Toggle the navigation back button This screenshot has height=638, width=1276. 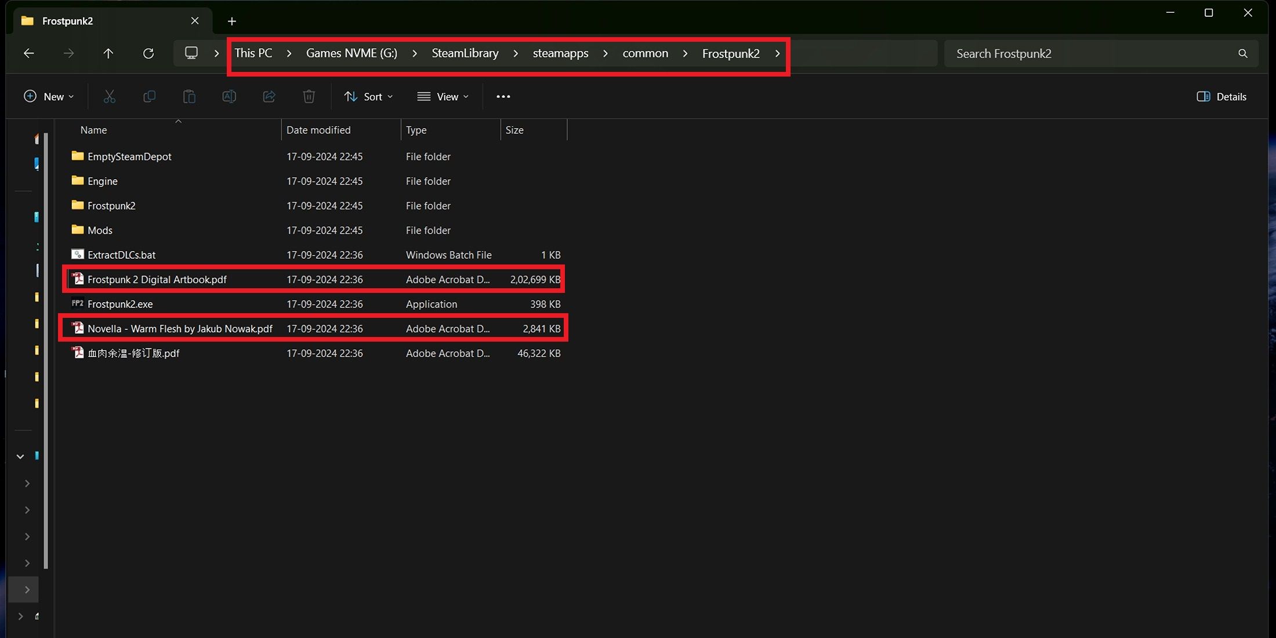30,53
